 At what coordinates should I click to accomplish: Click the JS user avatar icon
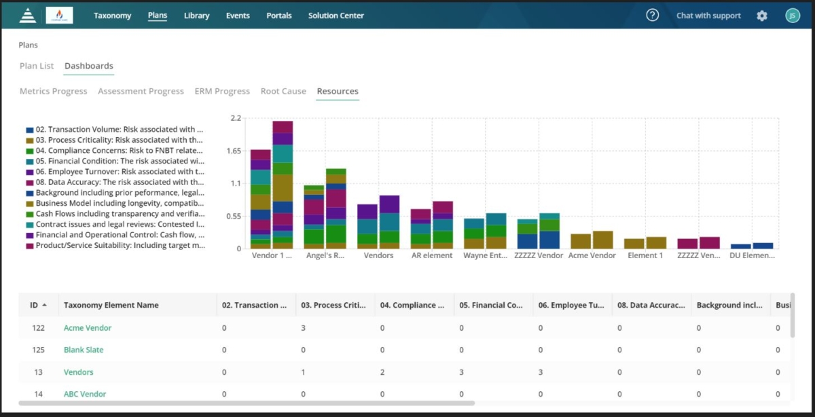point(793,14)
